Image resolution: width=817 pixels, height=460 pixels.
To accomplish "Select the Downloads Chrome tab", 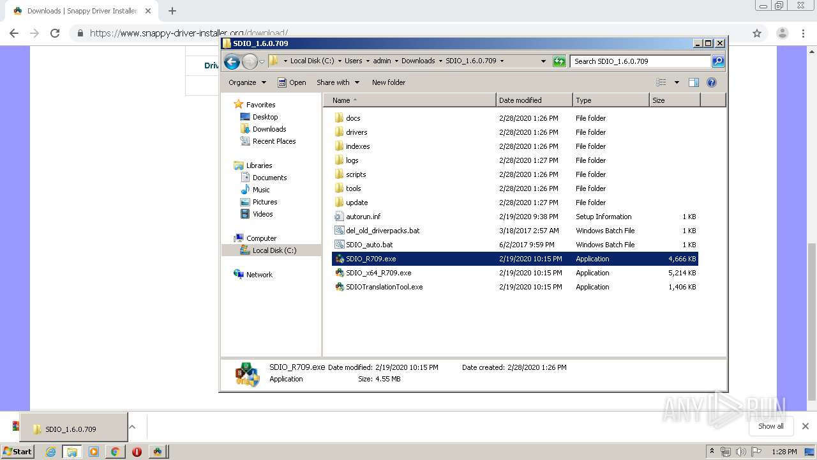I will [82, 11].
